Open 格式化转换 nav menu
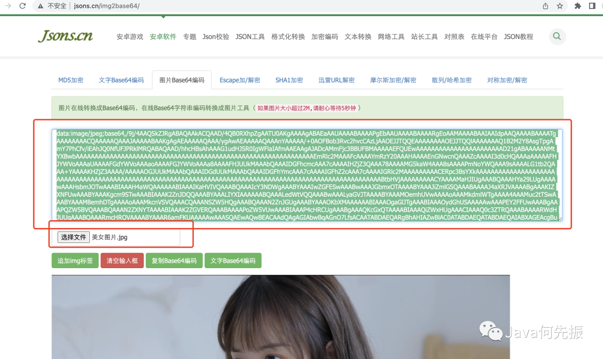603x359 pixels. coord(288,37)
